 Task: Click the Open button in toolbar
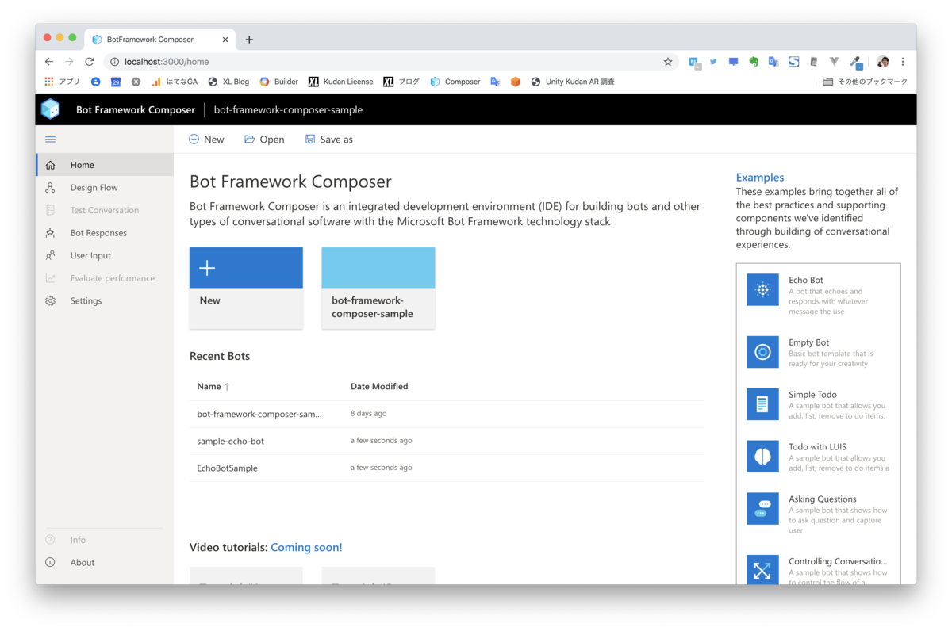pyautogui.click(x=264, y=140)
